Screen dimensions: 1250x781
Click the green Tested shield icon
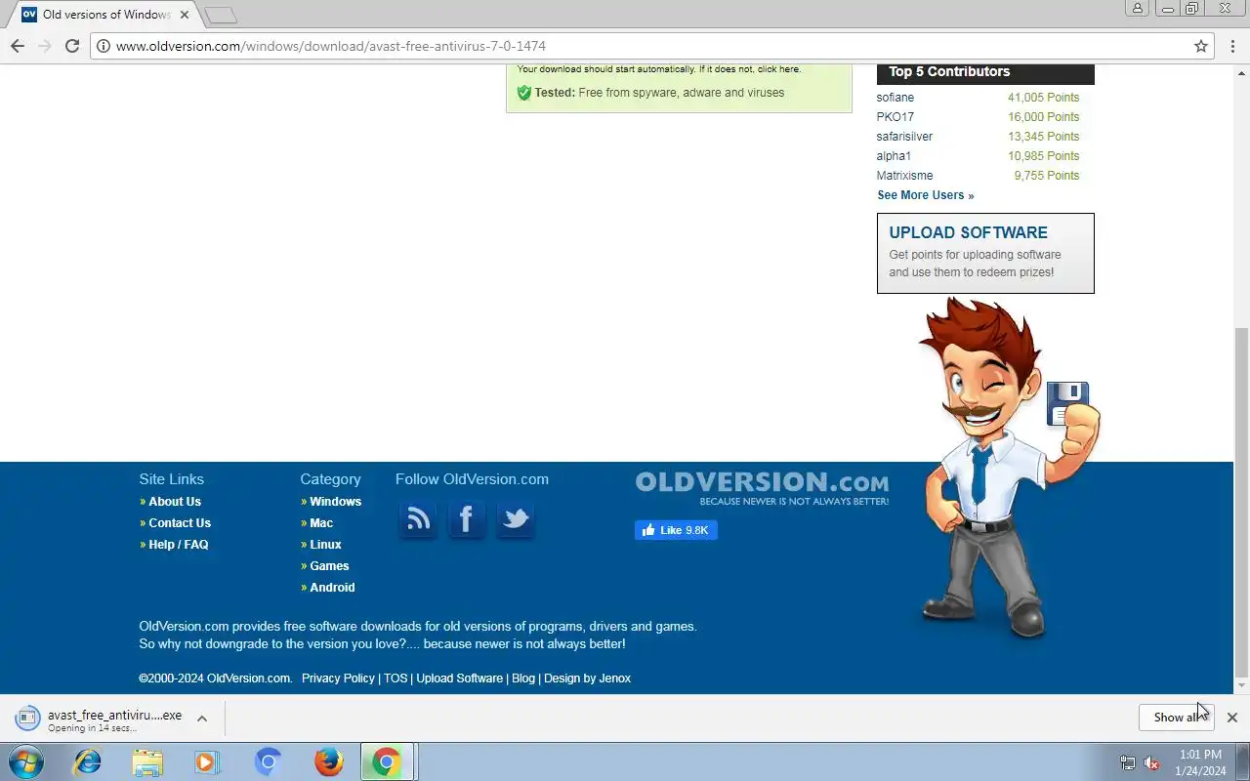click(523, 93)
